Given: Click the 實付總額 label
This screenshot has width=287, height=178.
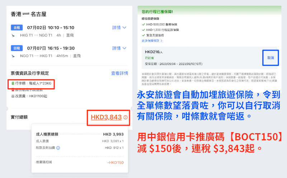Looking at the screenshot, I should 19,117.
